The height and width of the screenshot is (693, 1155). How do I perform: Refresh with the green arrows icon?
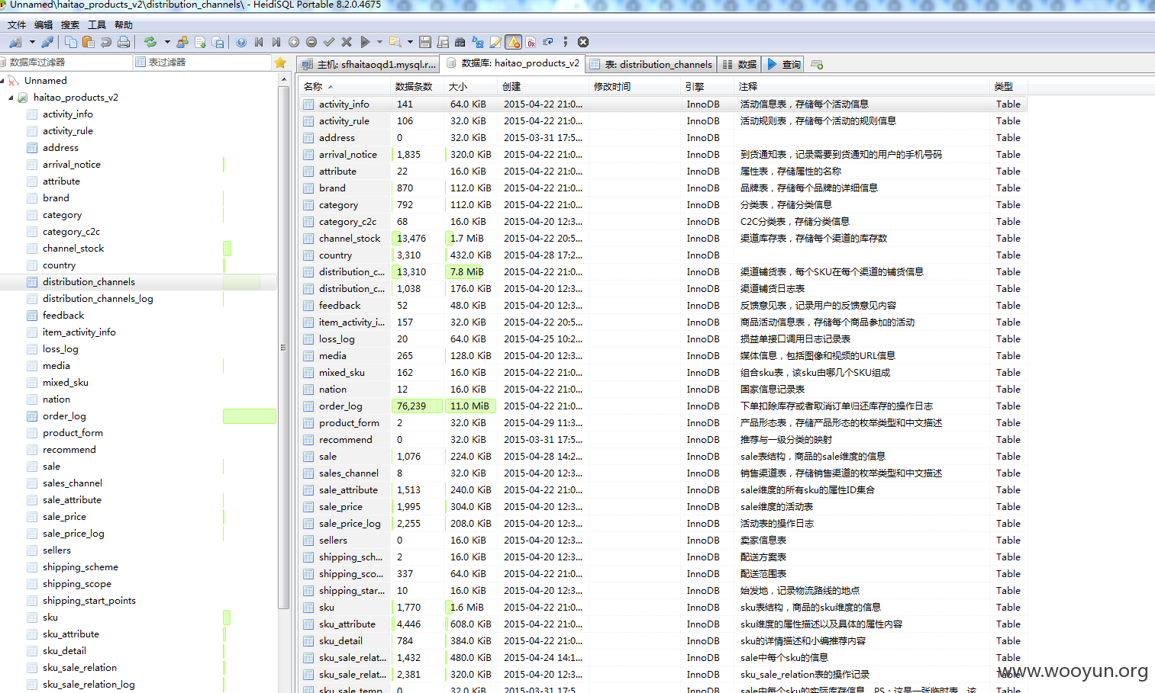(150, 42)
